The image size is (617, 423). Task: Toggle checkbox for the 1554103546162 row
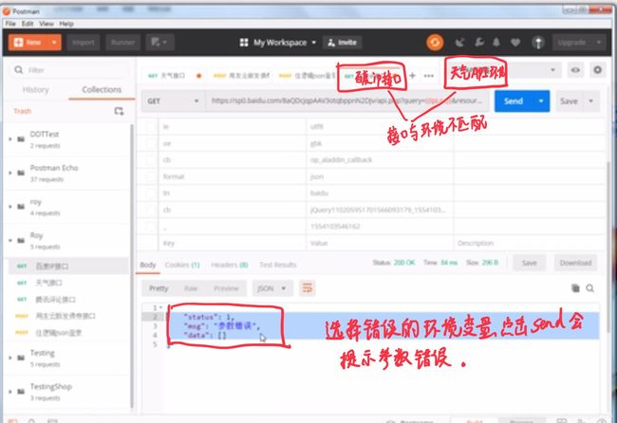[150, 227]
